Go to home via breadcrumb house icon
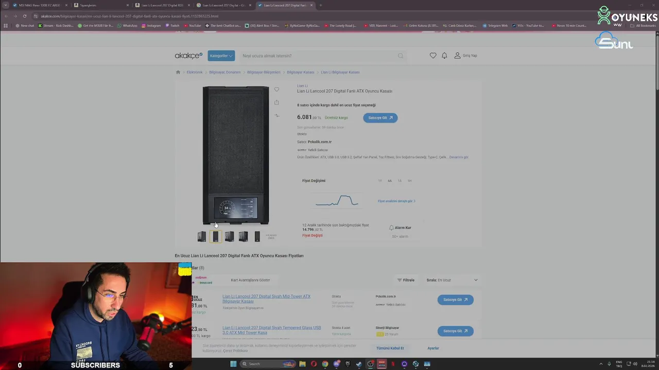This screenshot has width=659, height=370. pyautogui.click(x=178, y=72)
